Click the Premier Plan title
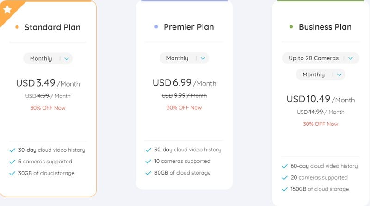 (189, 27)
